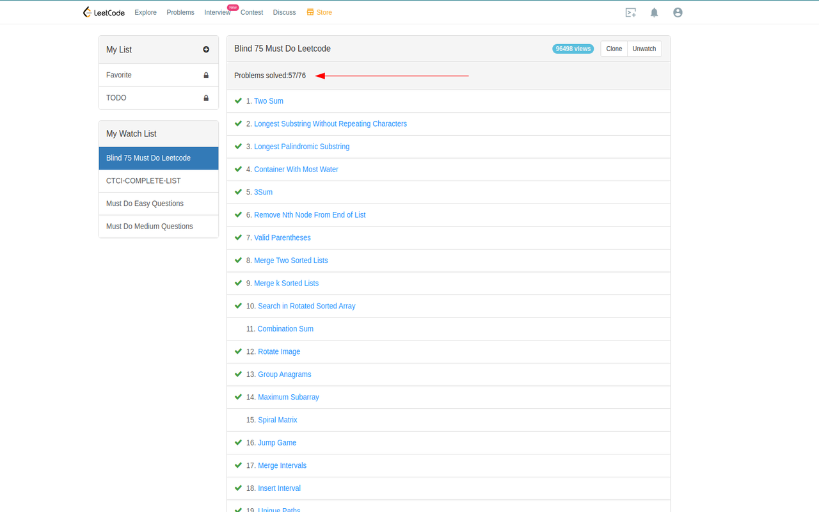
Task: Select Must Do Medium Questions watch list
Action: click(x=149, y=226)
